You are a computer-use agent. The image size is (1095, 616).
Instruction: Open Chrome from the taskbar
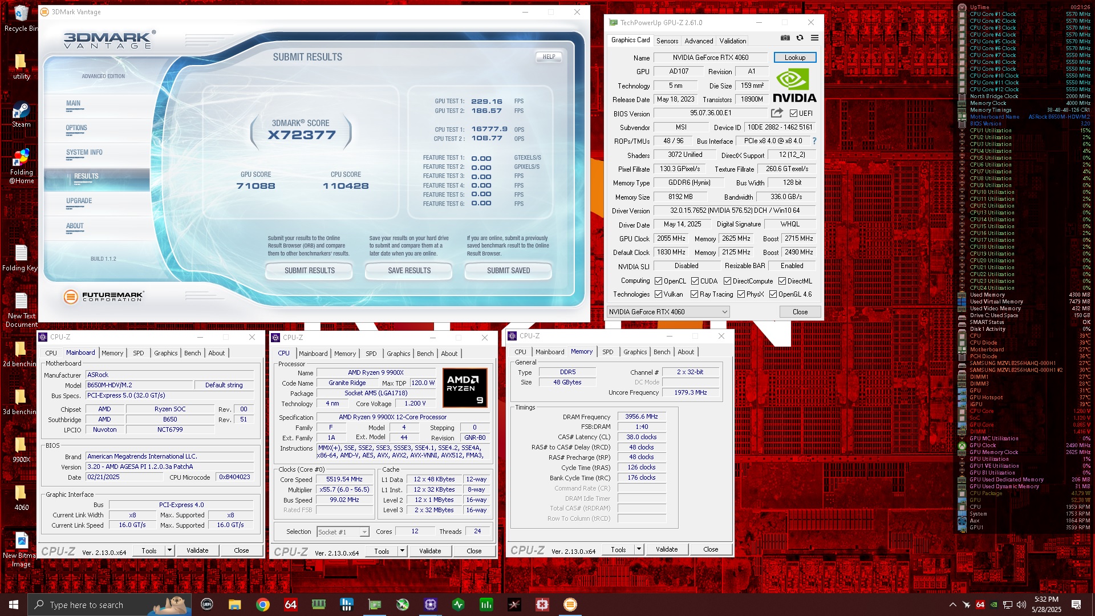tap(263, 605)
